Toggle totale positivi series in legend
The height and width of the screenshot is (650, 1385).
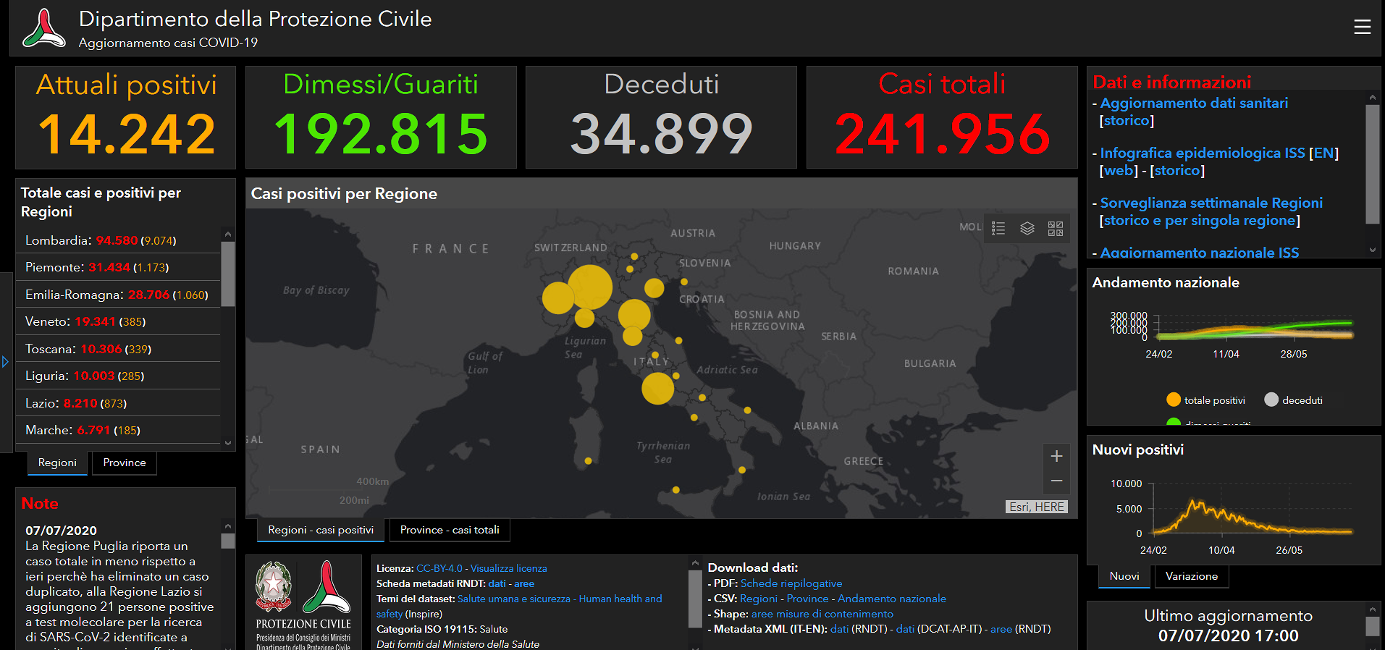1206,400
